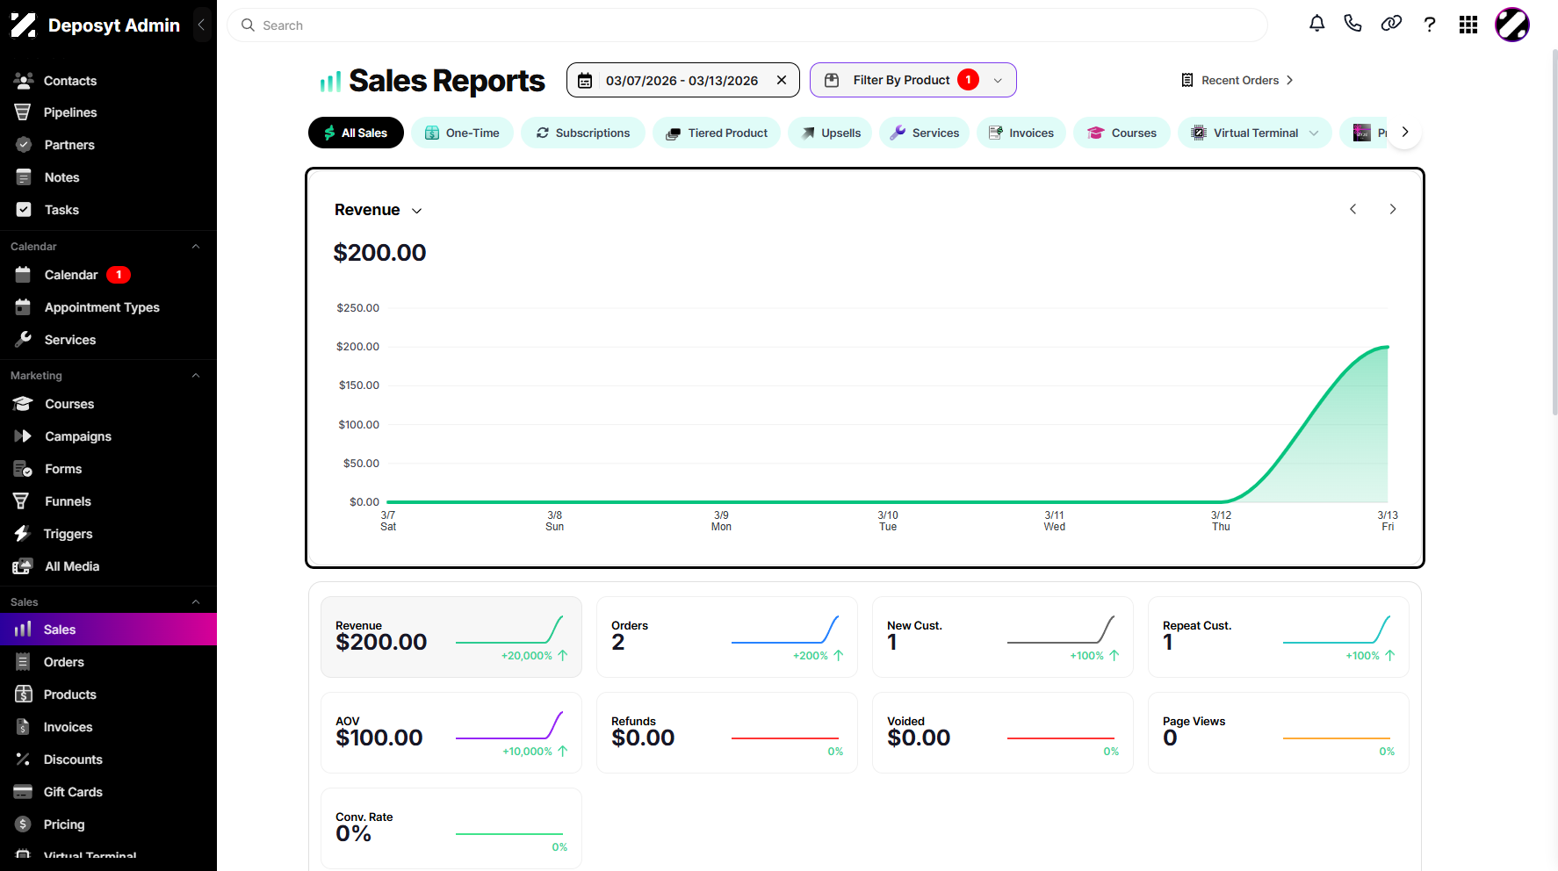Go to the next chart period

(1393, 209)
